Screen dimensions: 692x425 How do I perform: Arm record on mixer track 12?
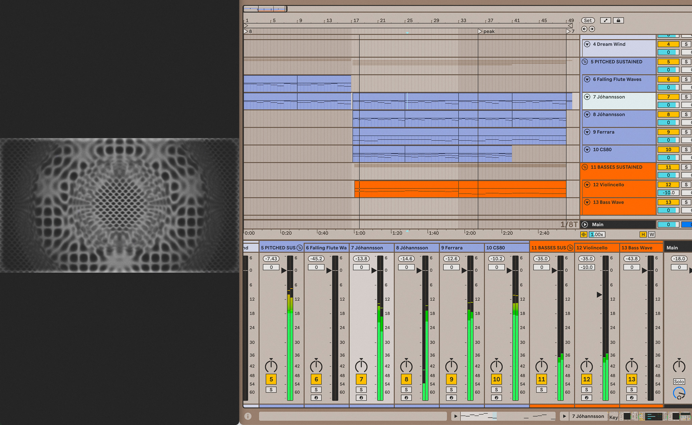587,398
